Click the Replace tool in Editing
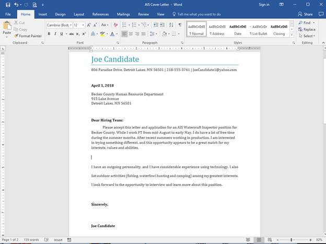 click(x=308, y=29)
